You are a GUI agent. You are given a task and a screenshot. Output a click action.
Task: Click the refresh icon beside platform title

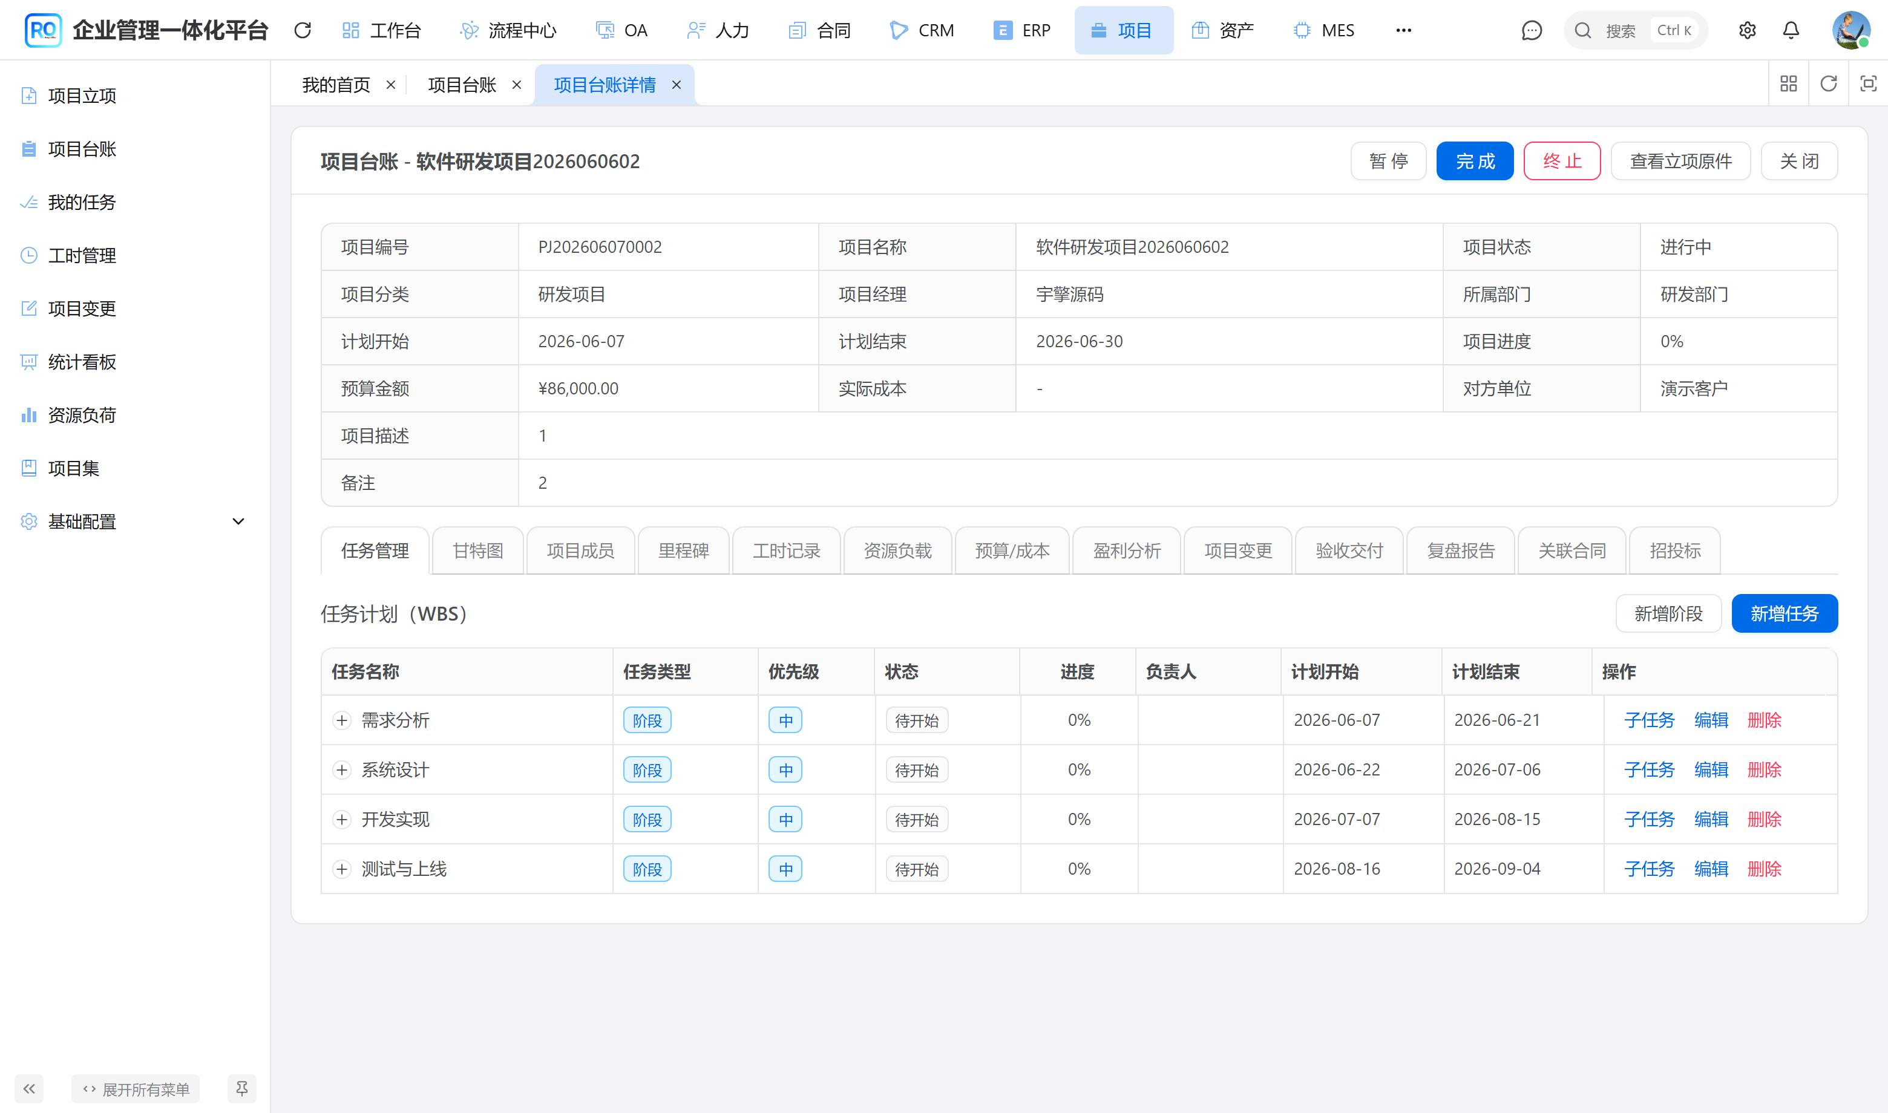click(x=303, y=30)
